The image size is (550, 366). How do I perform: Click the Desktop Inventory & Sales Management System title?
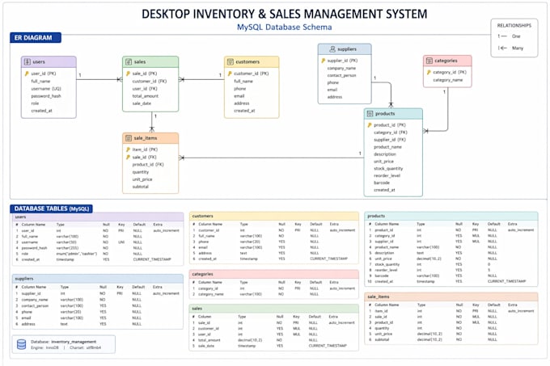(x=285, y=14)
